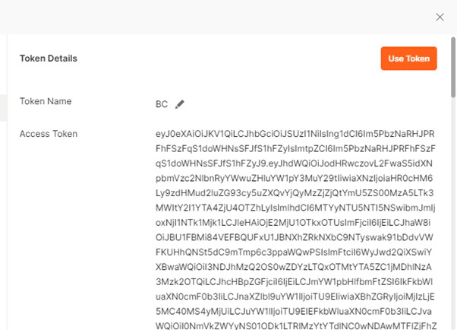Click the token line starting with OiJBU1FBMi84

click(295, 237)
